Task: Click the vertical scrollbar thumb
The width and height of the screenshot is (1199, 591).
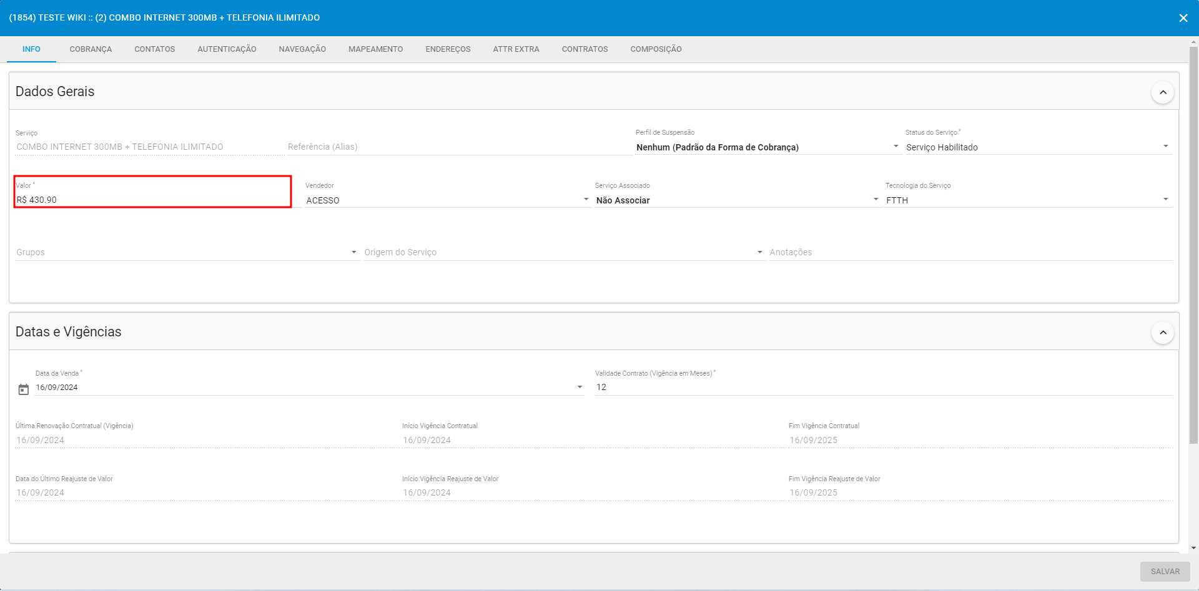Action: tap(1193, 245)
